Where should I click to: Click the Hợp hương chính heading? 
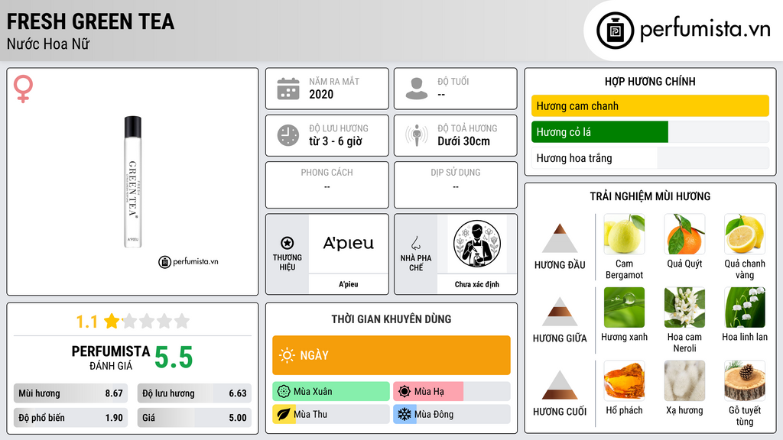coord(650,81)
